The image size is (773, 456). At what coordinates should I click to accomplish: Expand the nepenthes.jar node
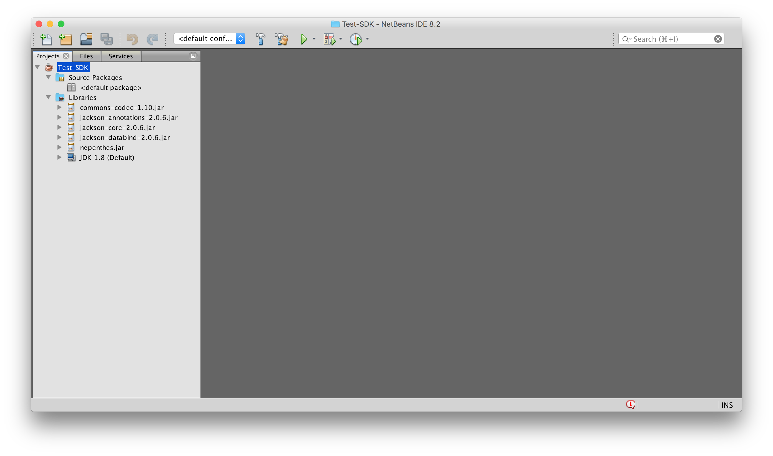click(x=59, y=147)
